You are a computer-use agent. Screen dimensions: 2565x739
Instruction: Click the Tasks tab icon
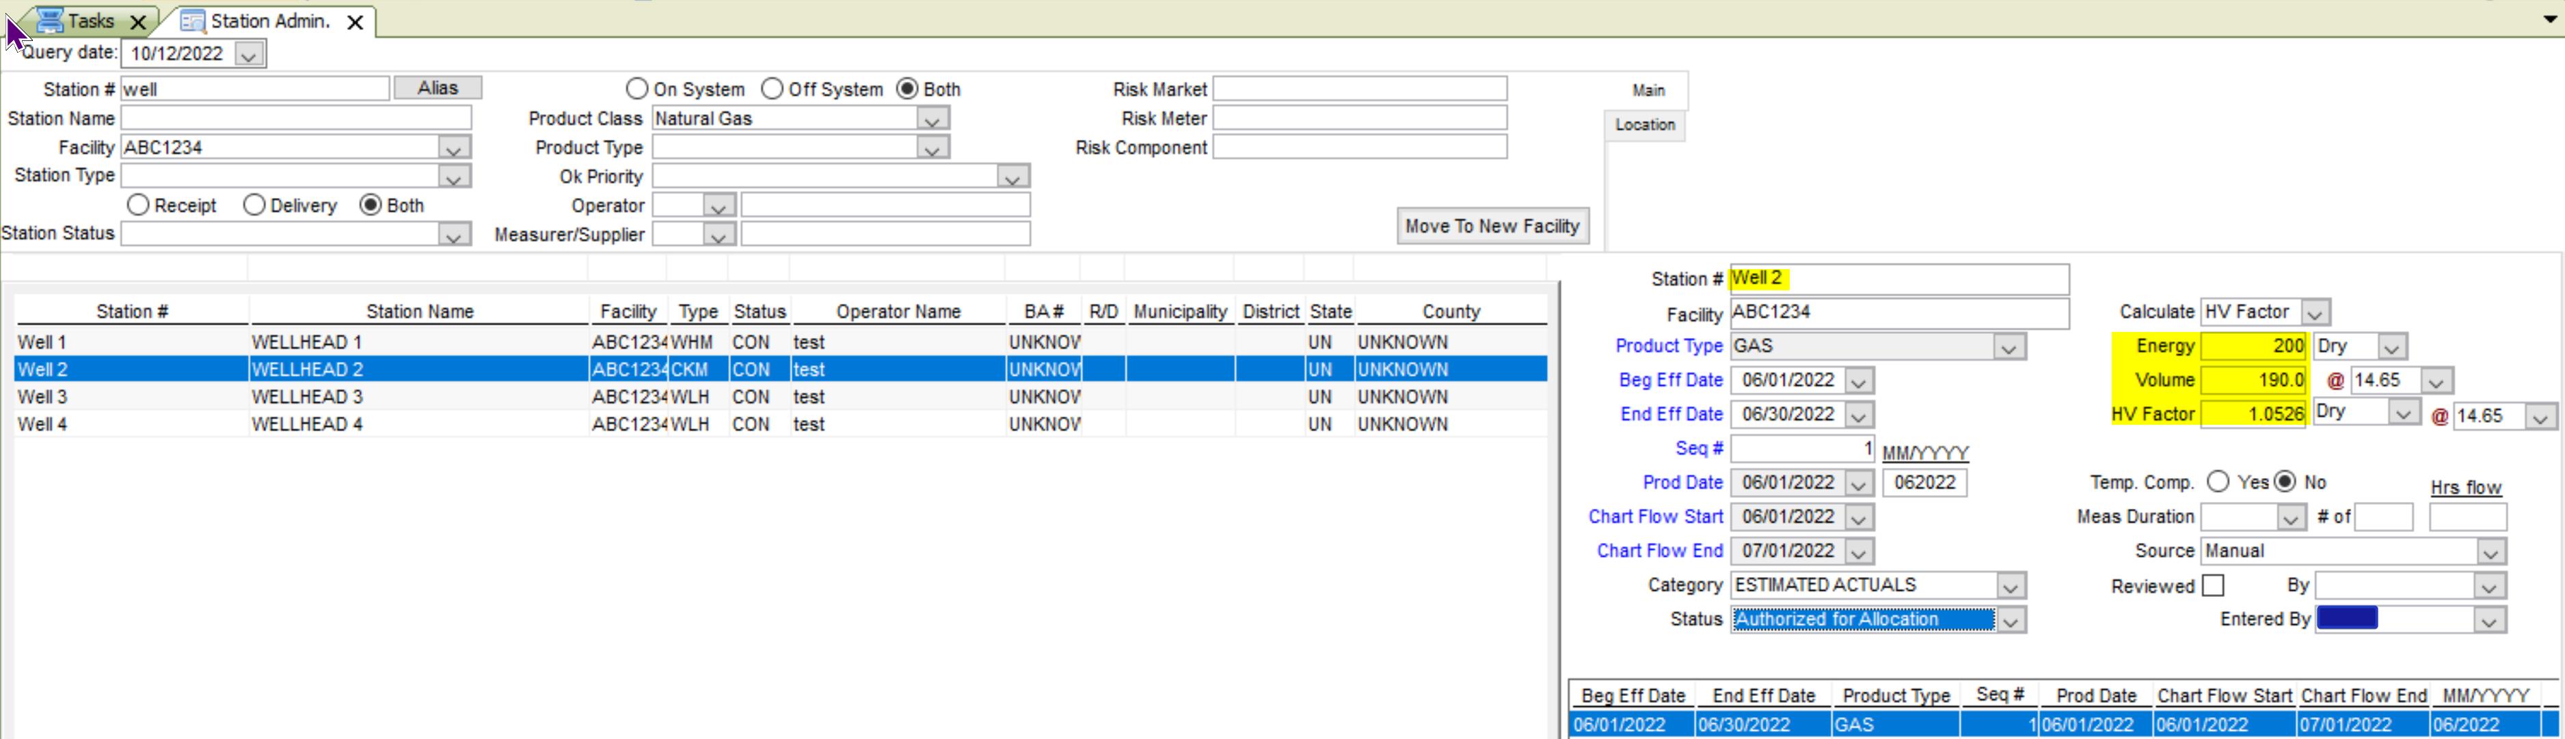coord(50,20)
